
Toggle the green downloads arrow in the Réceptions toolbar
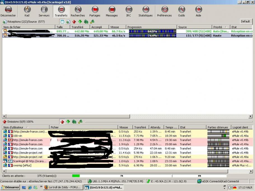(80, 22)
